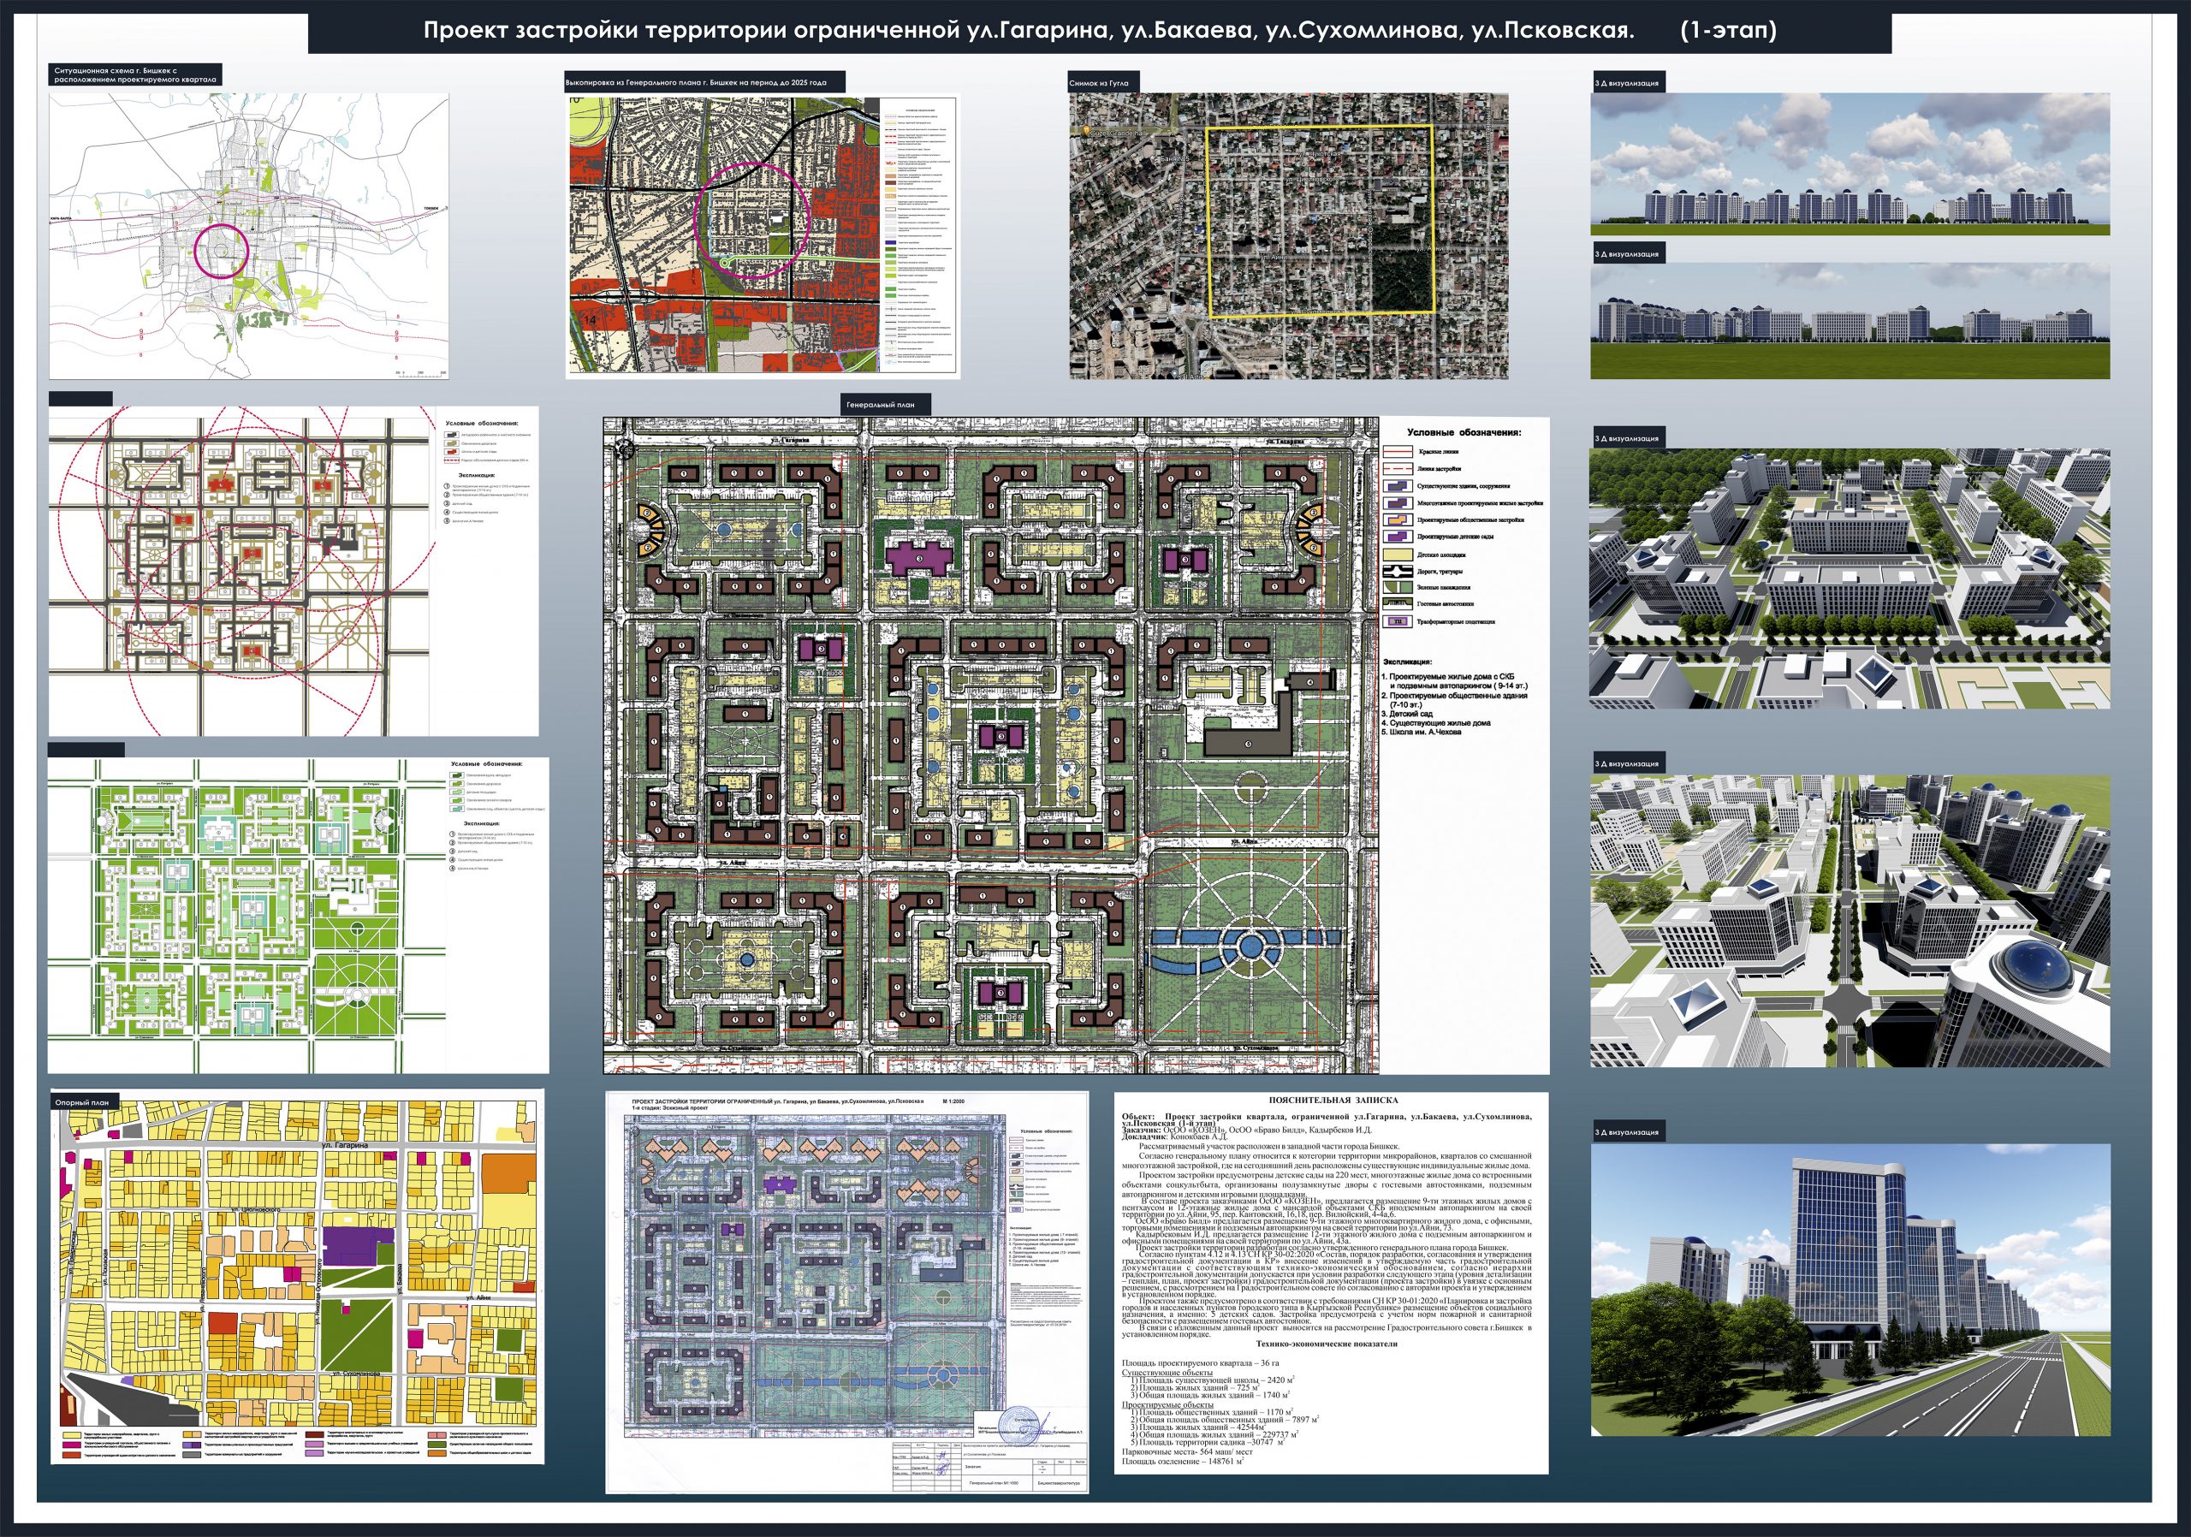Click the Проектируемые объекты subheading in the note

(x=1168, y=1405)
